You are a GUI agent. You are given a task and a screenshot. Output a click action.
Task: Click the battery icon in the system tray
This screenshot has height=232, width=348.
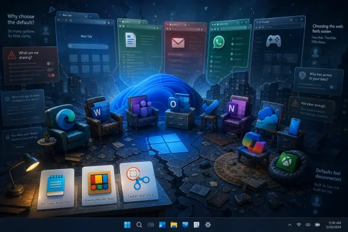[318, 225]
